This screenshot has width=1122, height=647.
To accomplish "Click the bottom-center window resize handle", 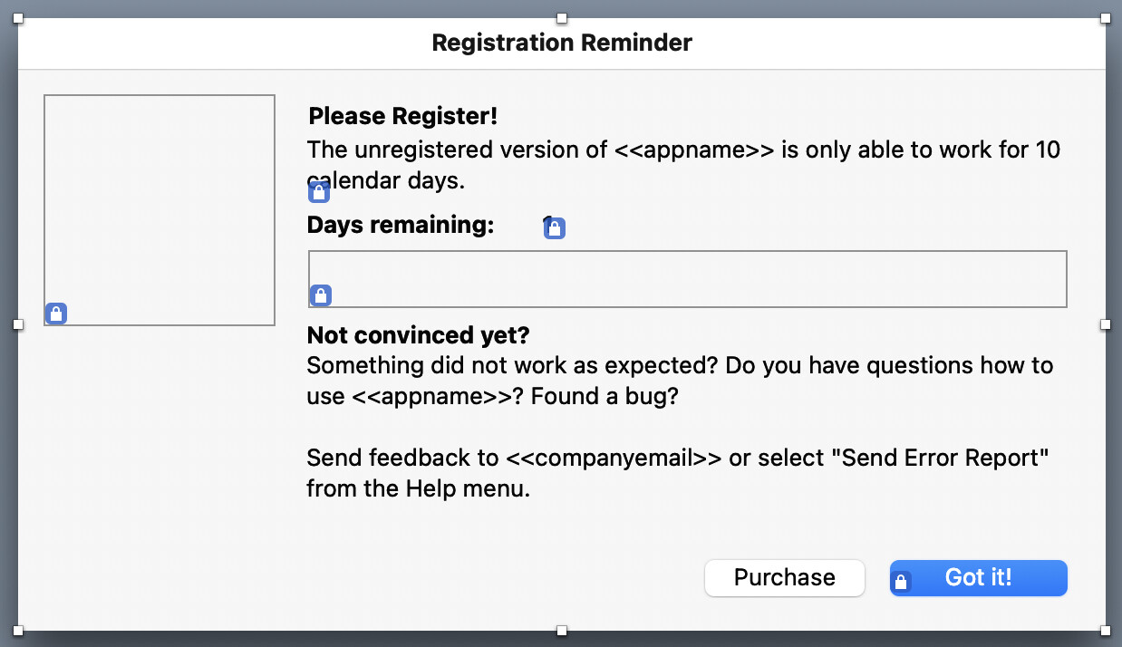I will [562, 631].
